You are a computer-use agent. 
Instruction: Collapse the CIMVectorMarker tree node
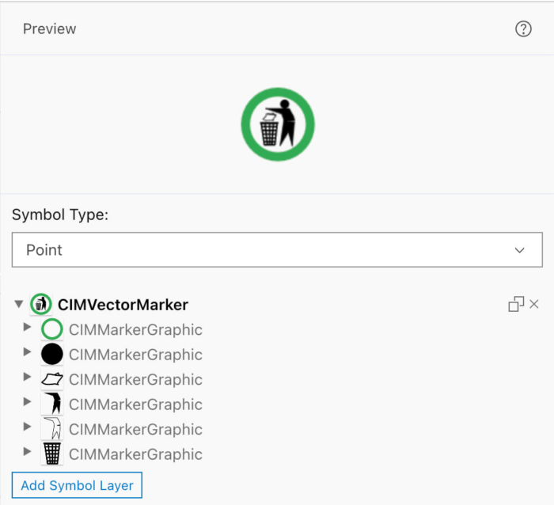pyautogui.click(x=19, y=304)
